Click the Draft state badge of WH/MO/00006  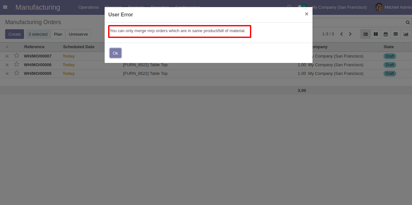(x=390, y=65)
